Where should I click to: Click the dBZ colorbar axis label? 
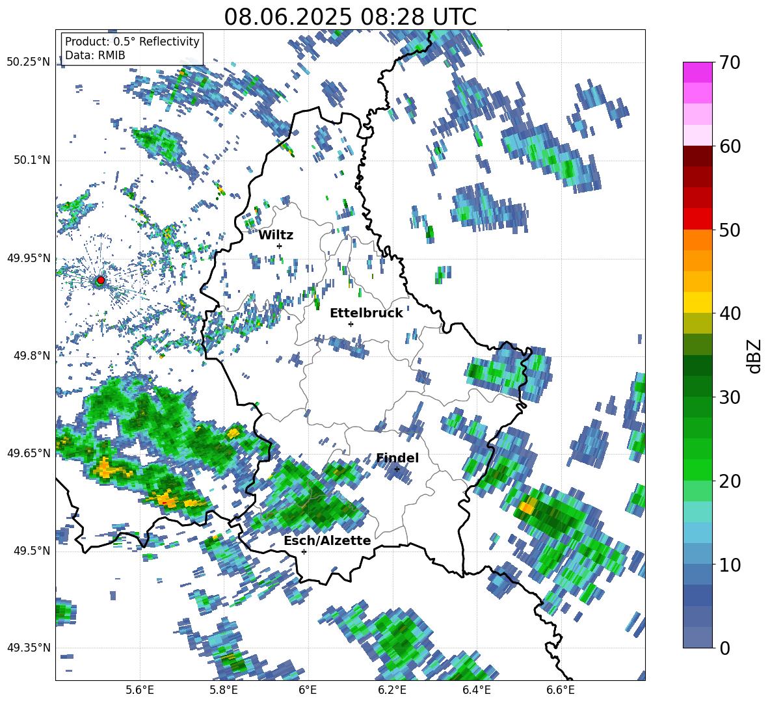click(755, 356)
